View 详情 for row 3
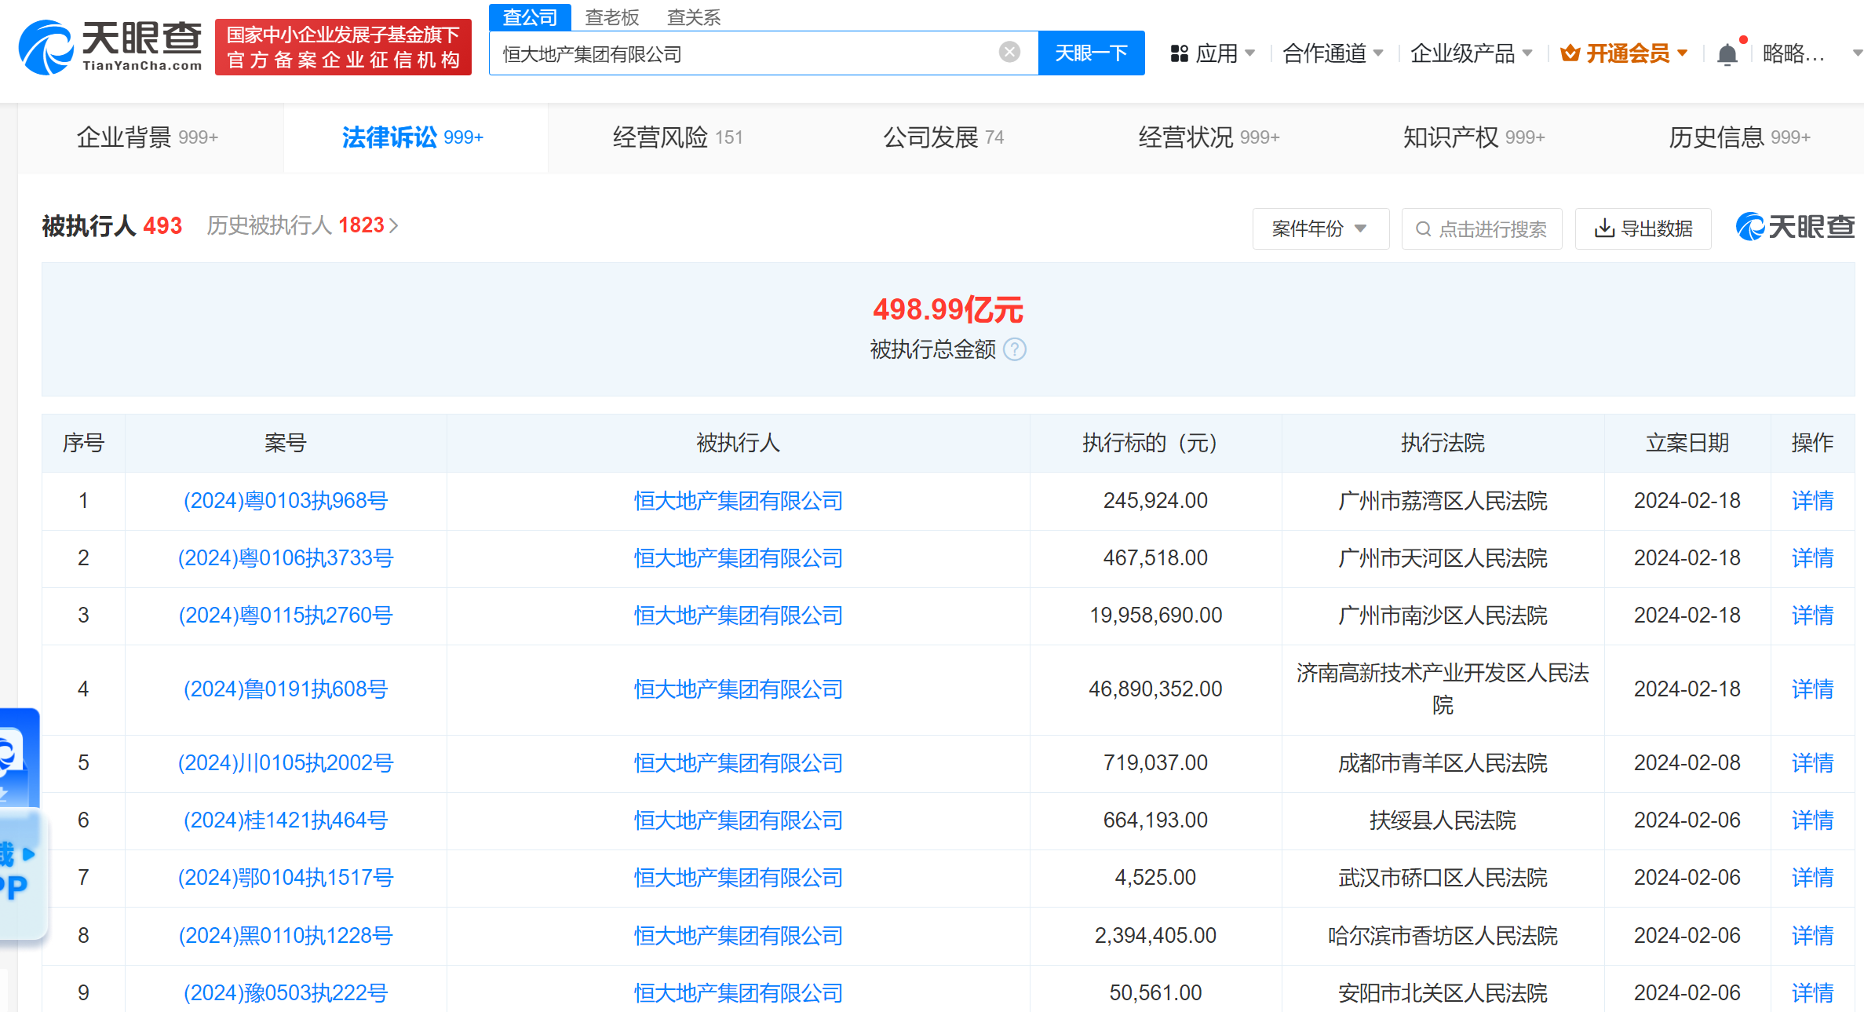1864x1012 pixels. [1811, 616]
